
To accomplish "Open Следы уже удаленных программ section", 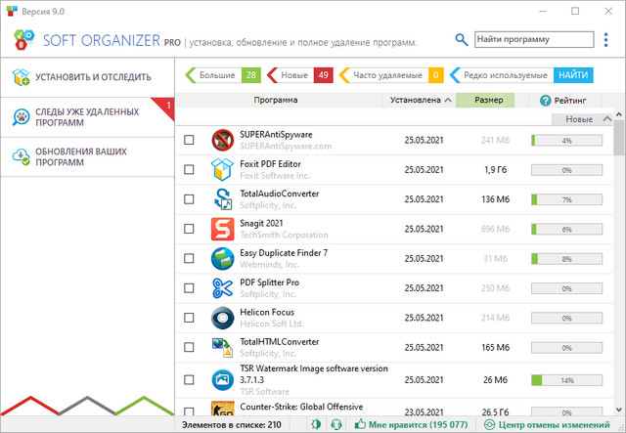I will (88, 117).
